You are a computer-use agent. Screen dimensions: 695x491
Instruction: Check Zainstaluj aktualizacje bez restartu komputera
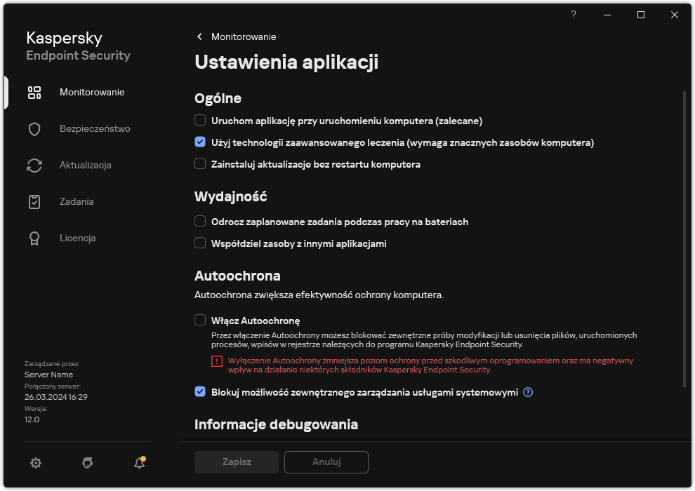[199, 164]
